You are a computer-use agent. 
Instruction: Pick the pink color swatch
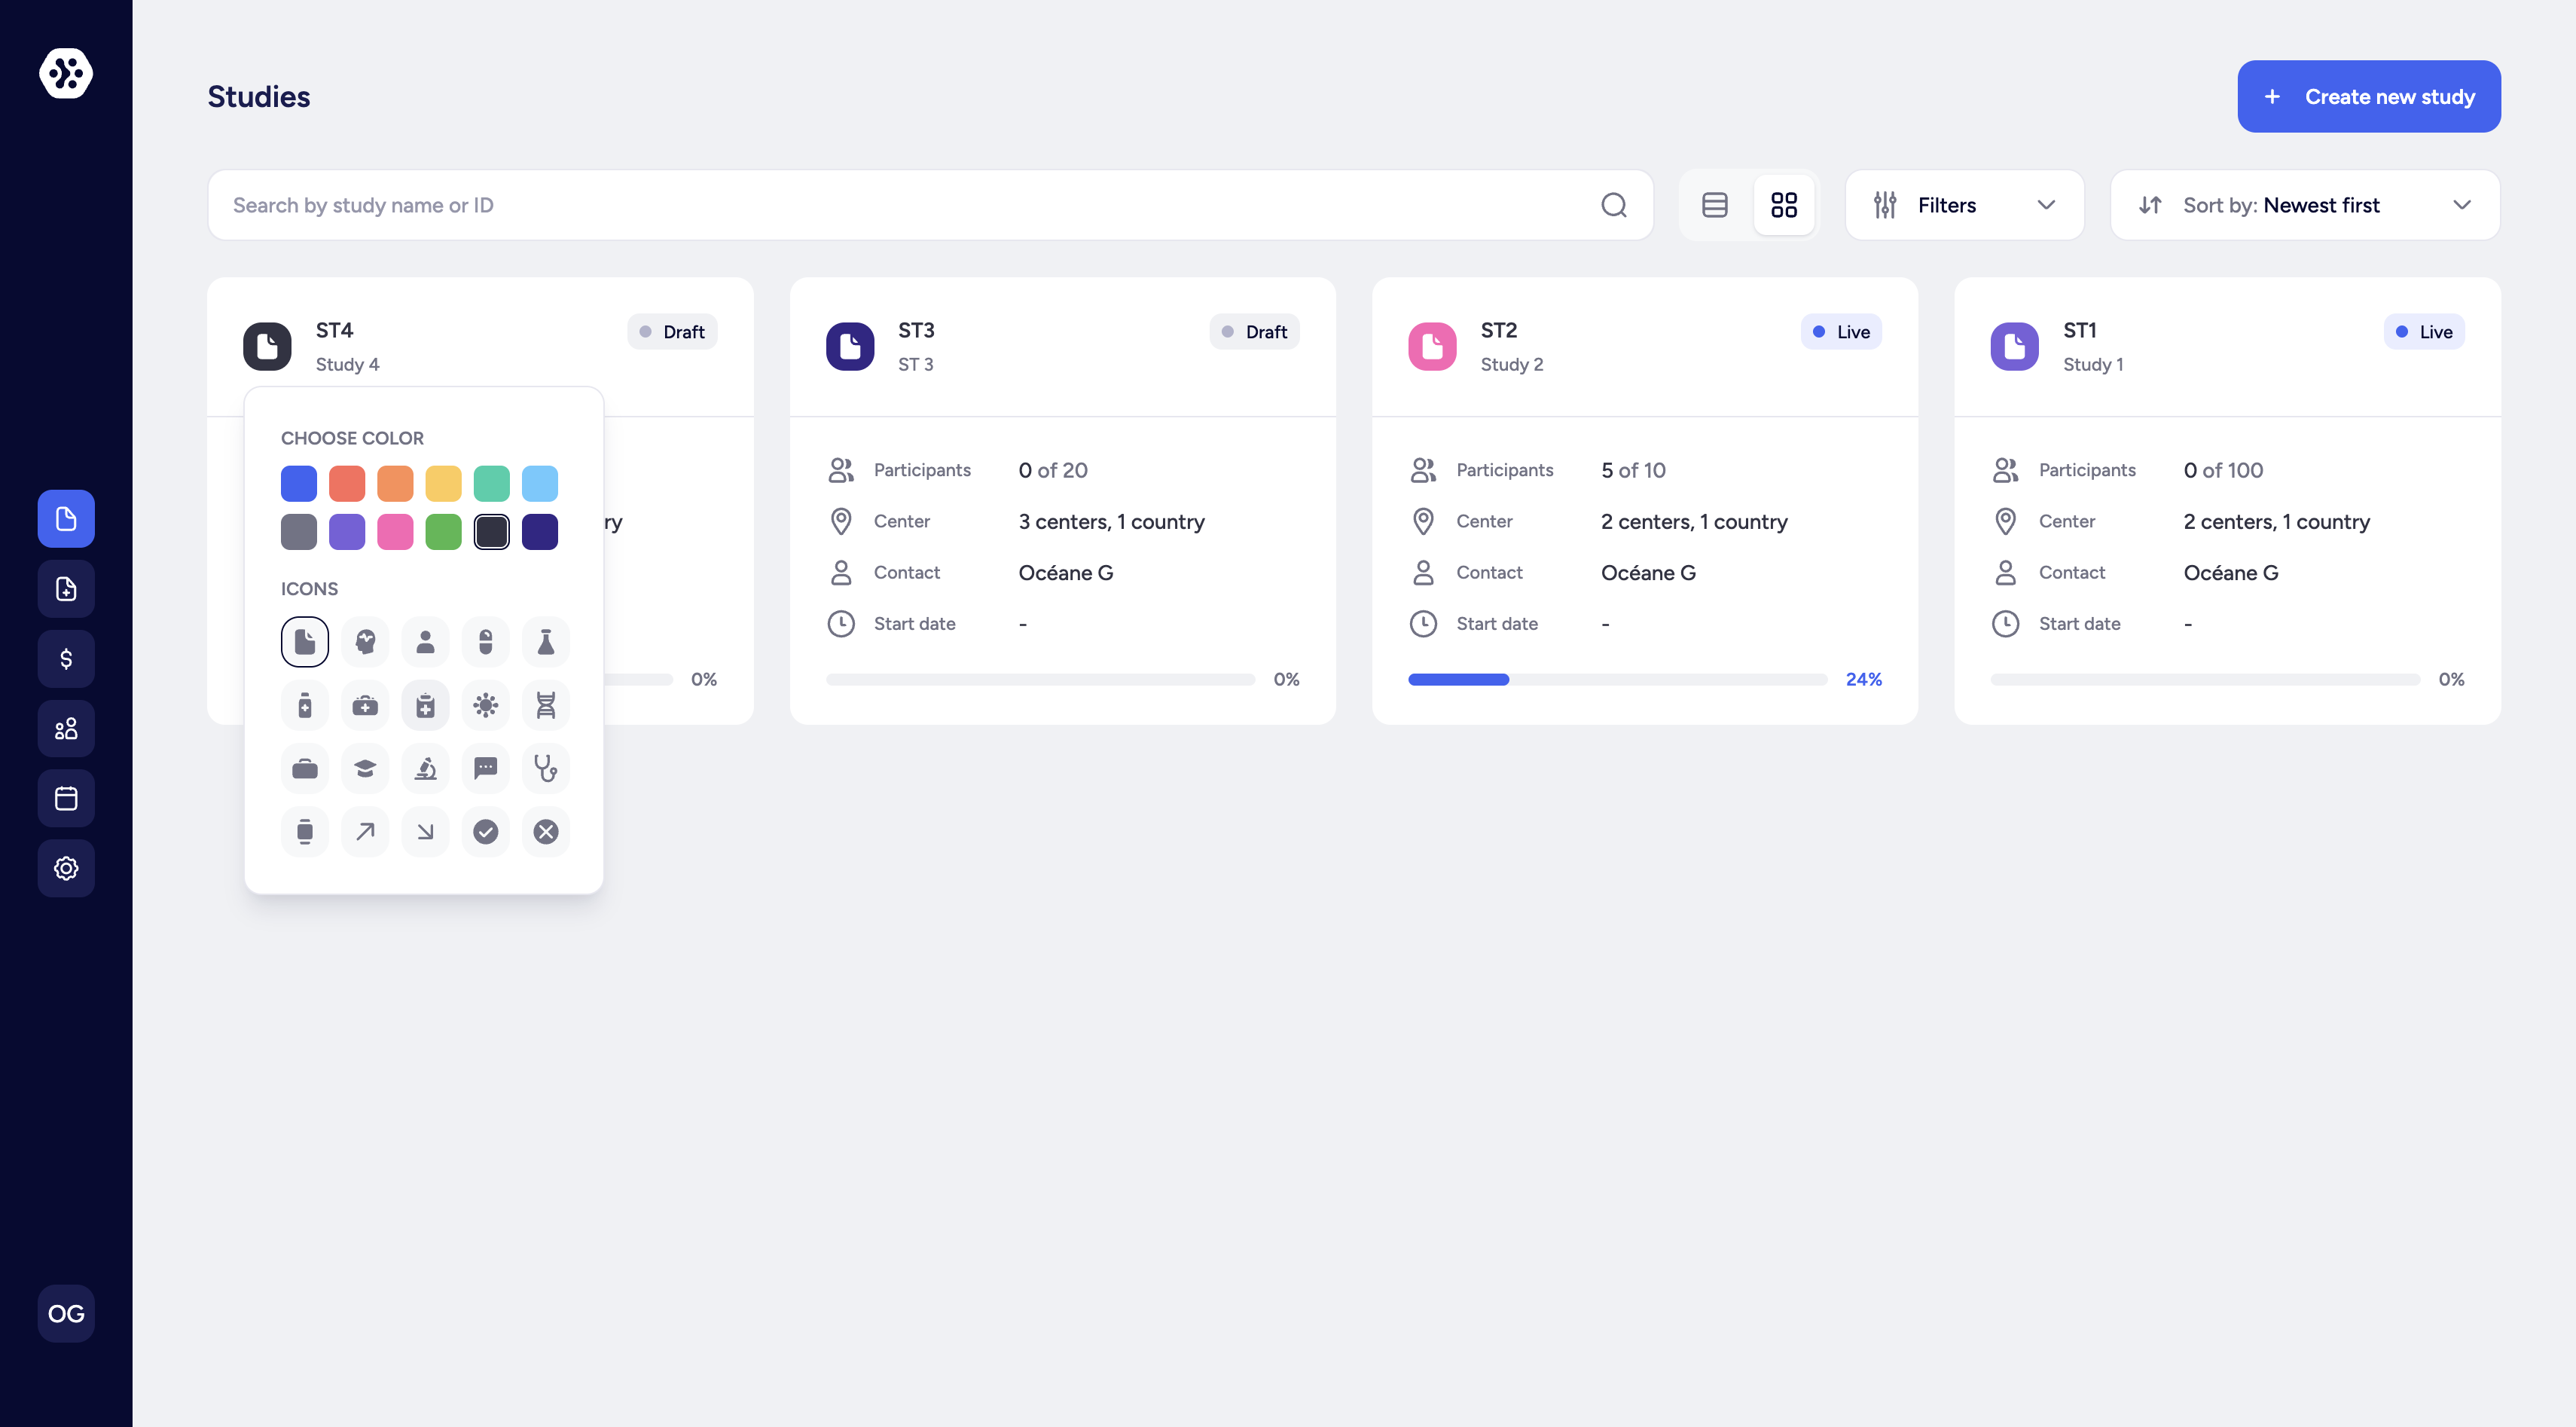[395, 532]
